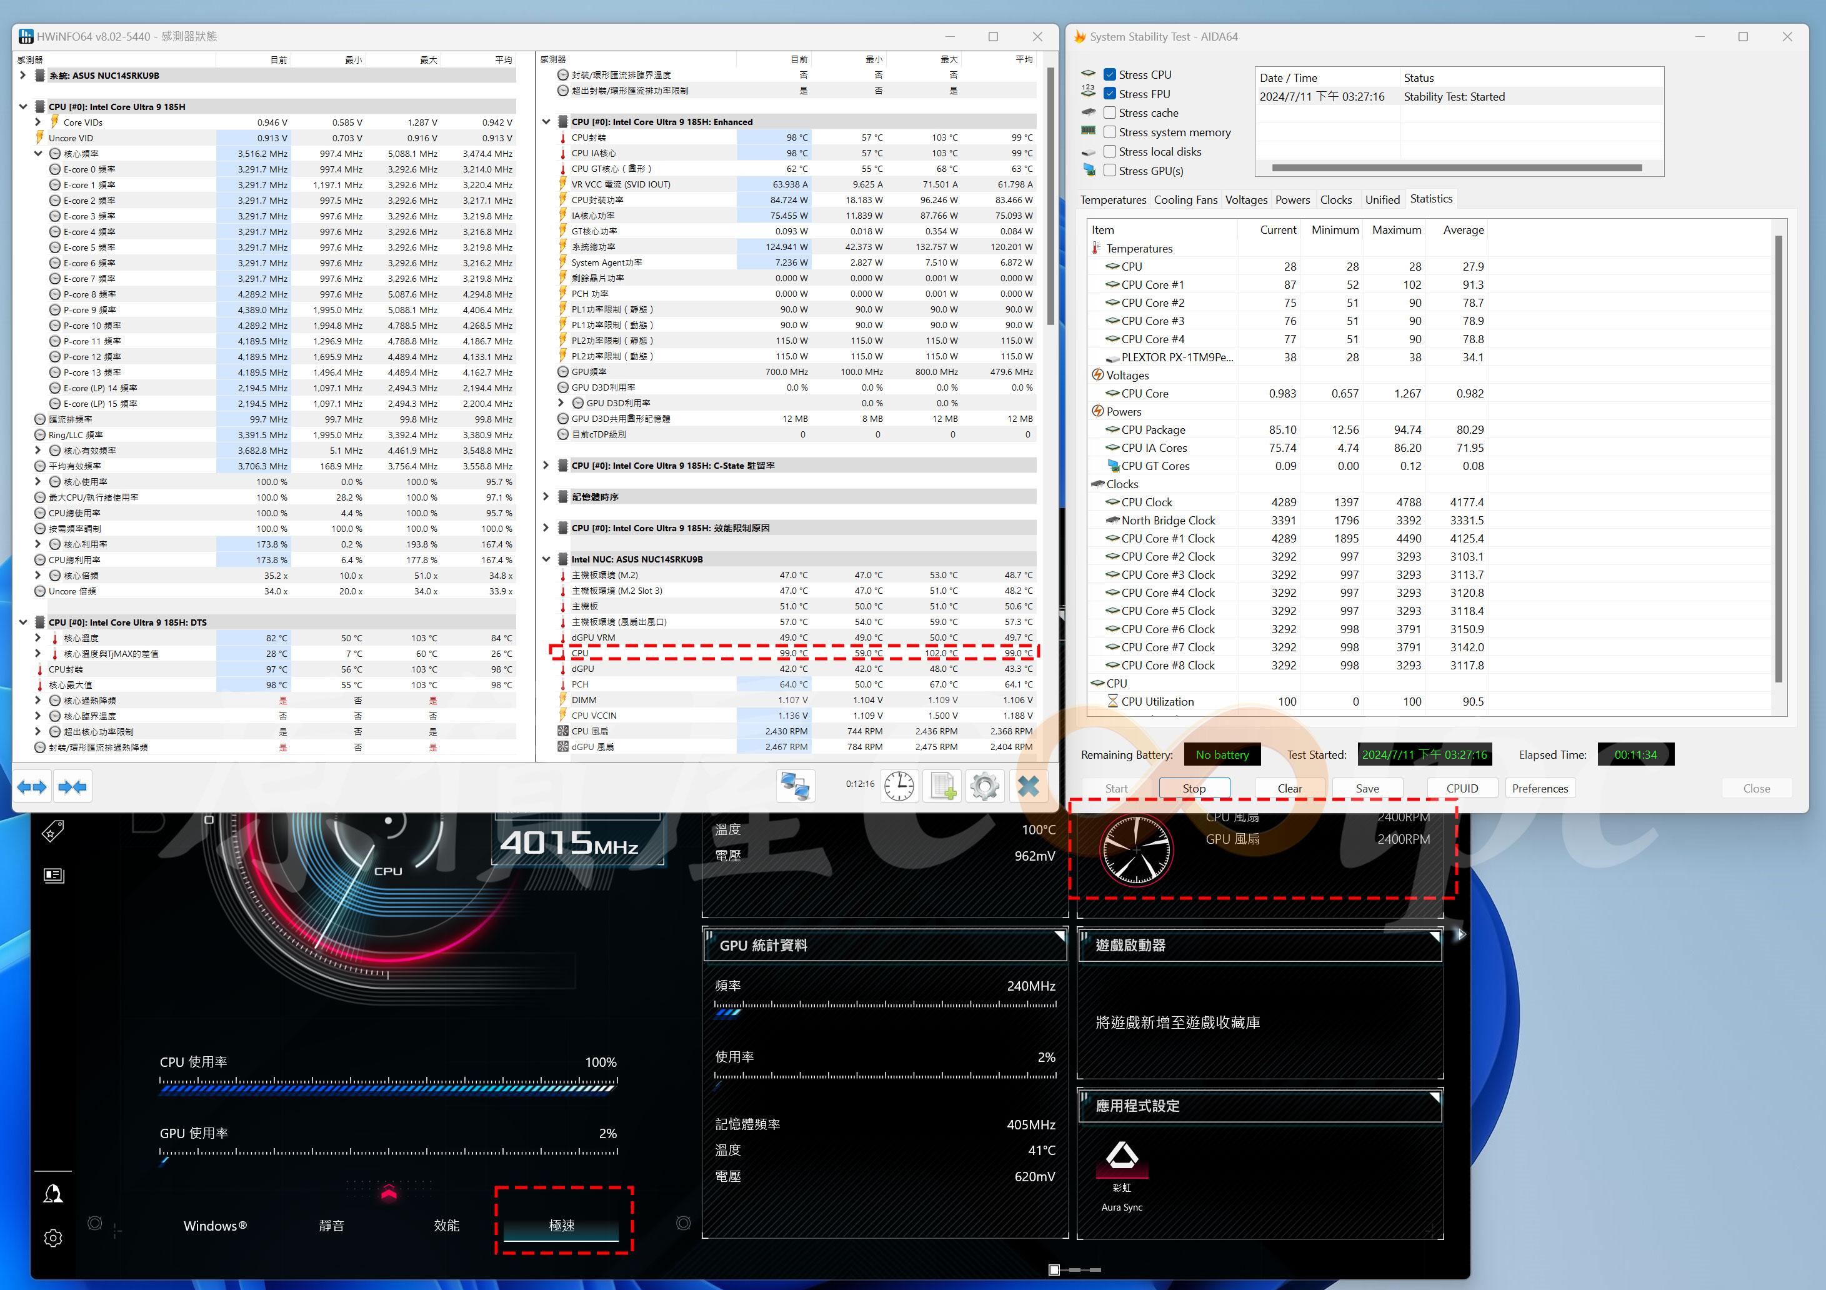Viewport: 1826px width, 1290px height.
Task: Collapse the CPU 185H DTS section
Action: 23,622
